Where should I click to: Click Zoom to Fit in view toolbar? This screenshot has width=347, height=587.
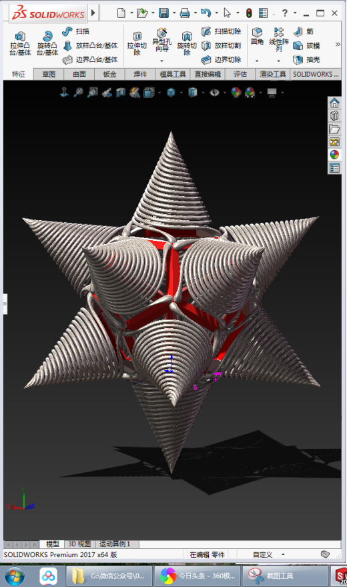[78, 92]
